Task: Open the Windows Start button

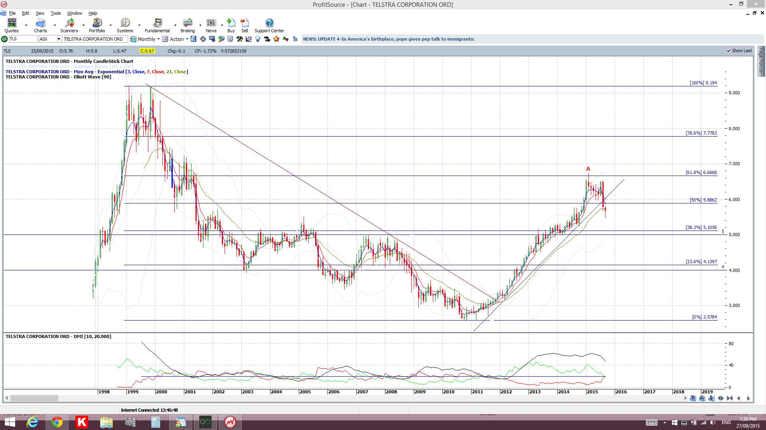Action: (x=10, y=422)
